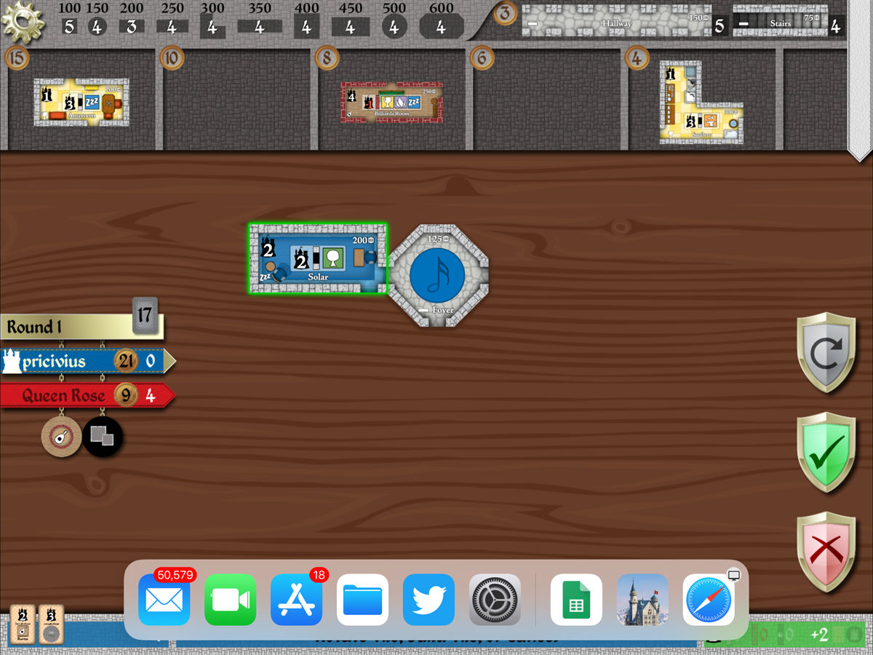Select the 100 size room stack
873x655 pixels.
[69, 27]
